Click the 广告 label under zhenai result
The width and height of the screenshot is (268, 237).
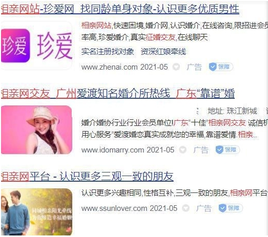click(x=194, y=67)
